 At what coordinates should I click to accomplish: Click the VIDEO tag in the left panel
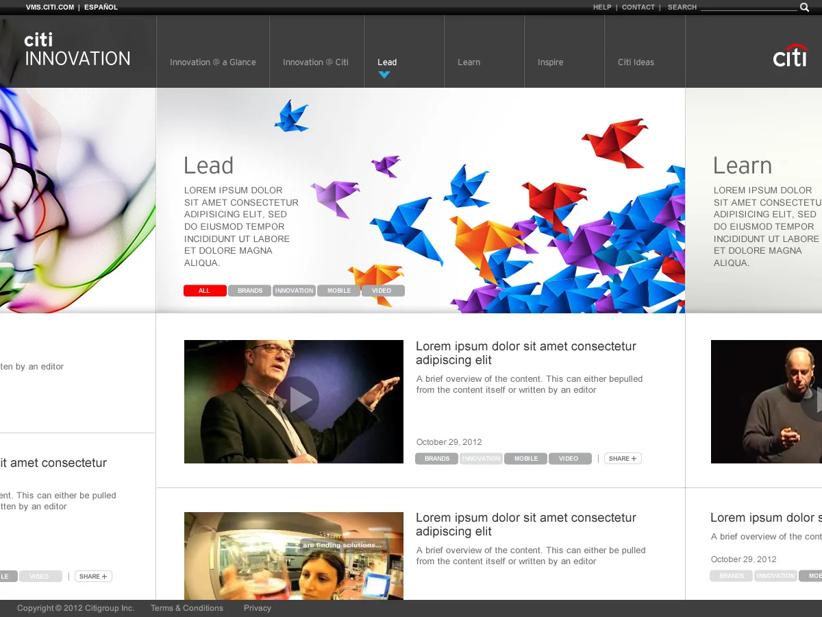[x=40, y=577]
